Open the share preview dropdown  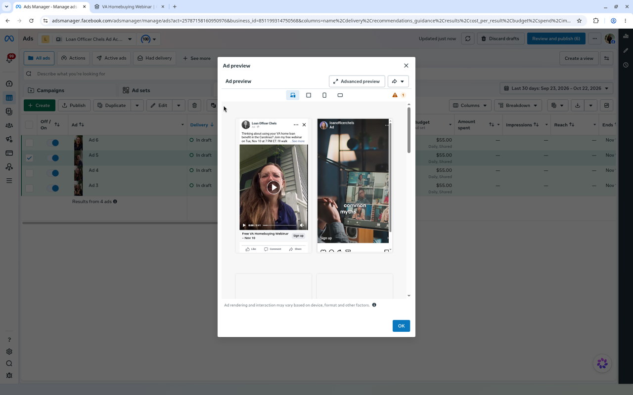[x=398, y=81]
